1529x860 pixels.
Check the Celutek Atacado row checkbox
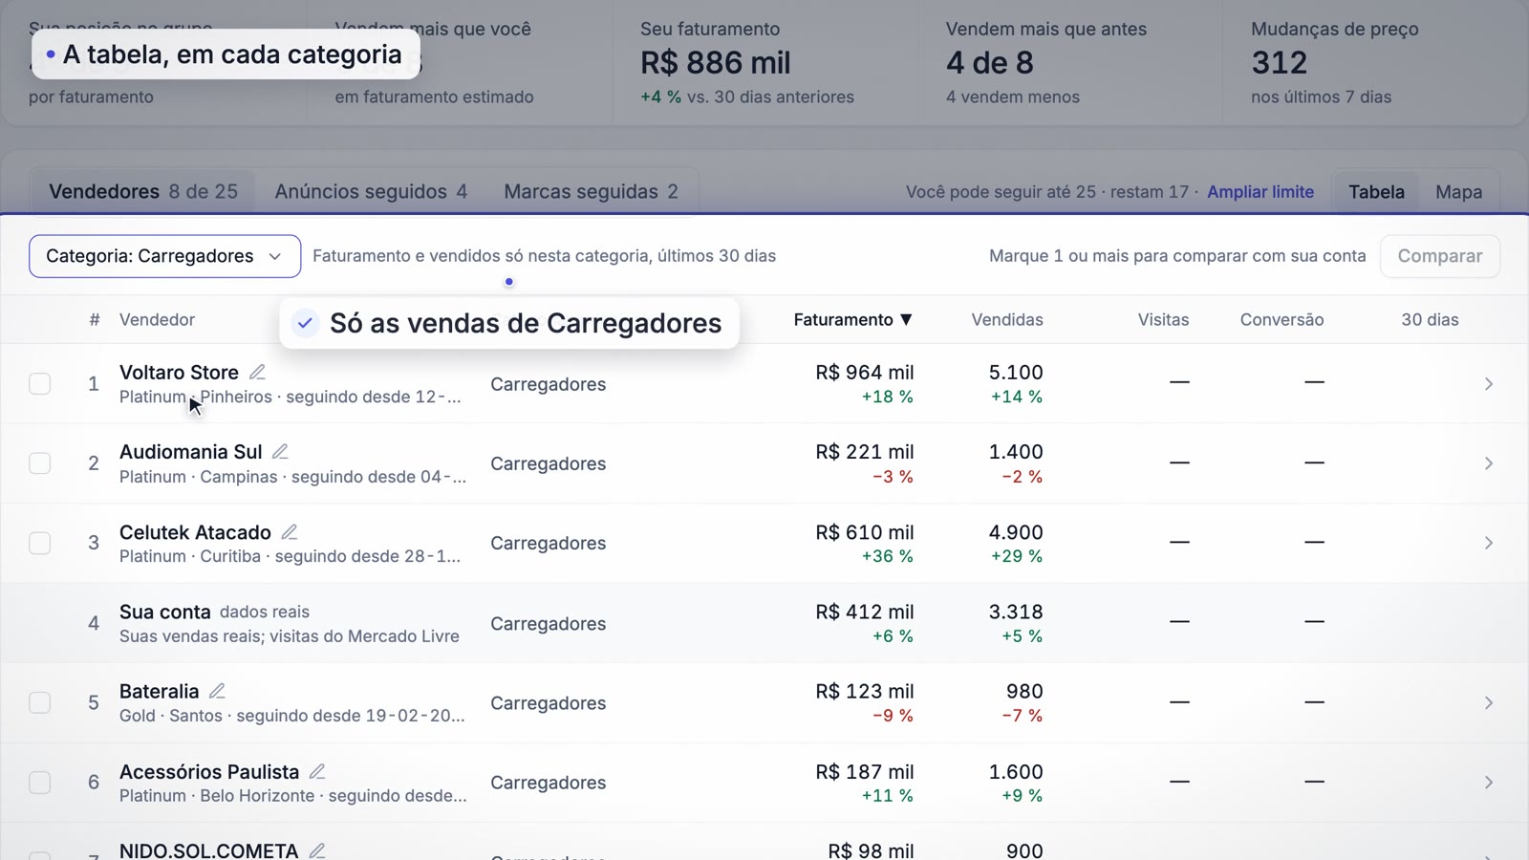tap(40, 543)
